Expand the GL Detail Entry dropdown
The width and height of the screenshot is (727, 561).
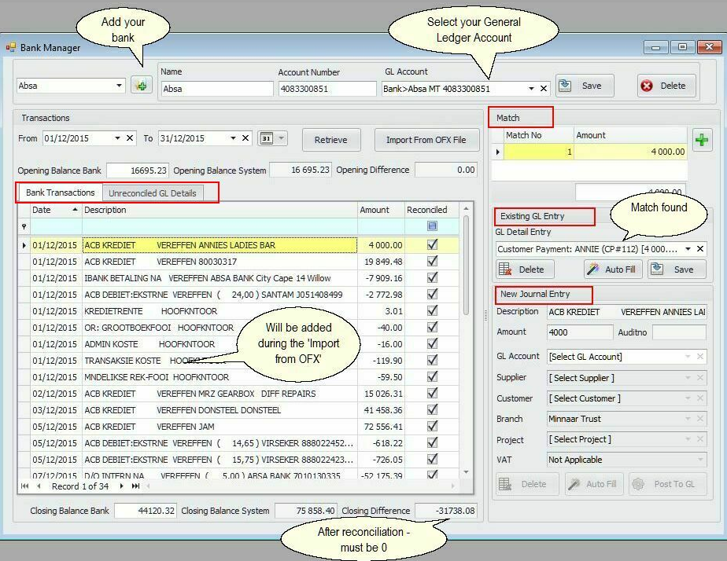tap(688, 249)
